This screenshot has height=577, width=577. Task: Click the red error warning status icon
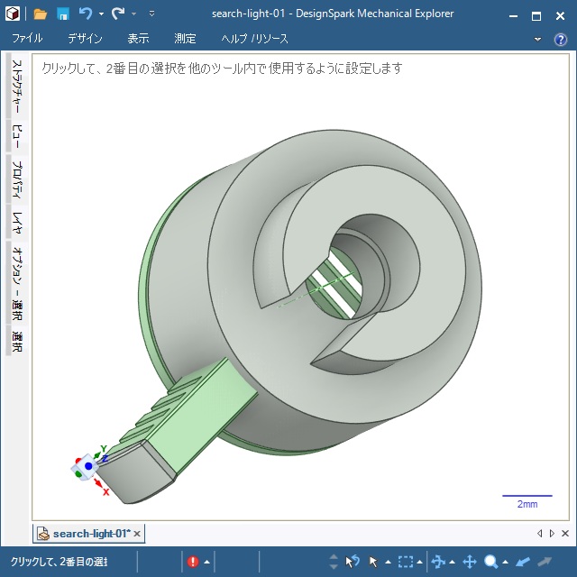(193, 562)
